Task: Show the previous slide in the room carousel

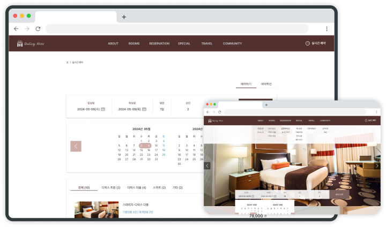Action: pos(207,165)
